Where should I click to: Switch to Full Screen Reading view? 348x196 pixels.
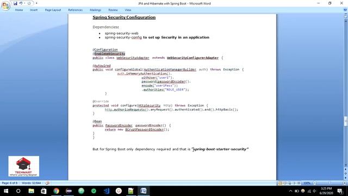285,183
